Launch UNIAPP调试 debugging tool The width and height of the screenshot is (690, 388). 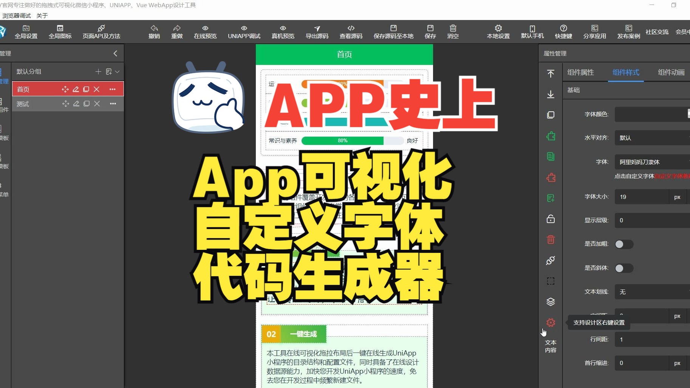pyautogui.click(x=244, y=32)
